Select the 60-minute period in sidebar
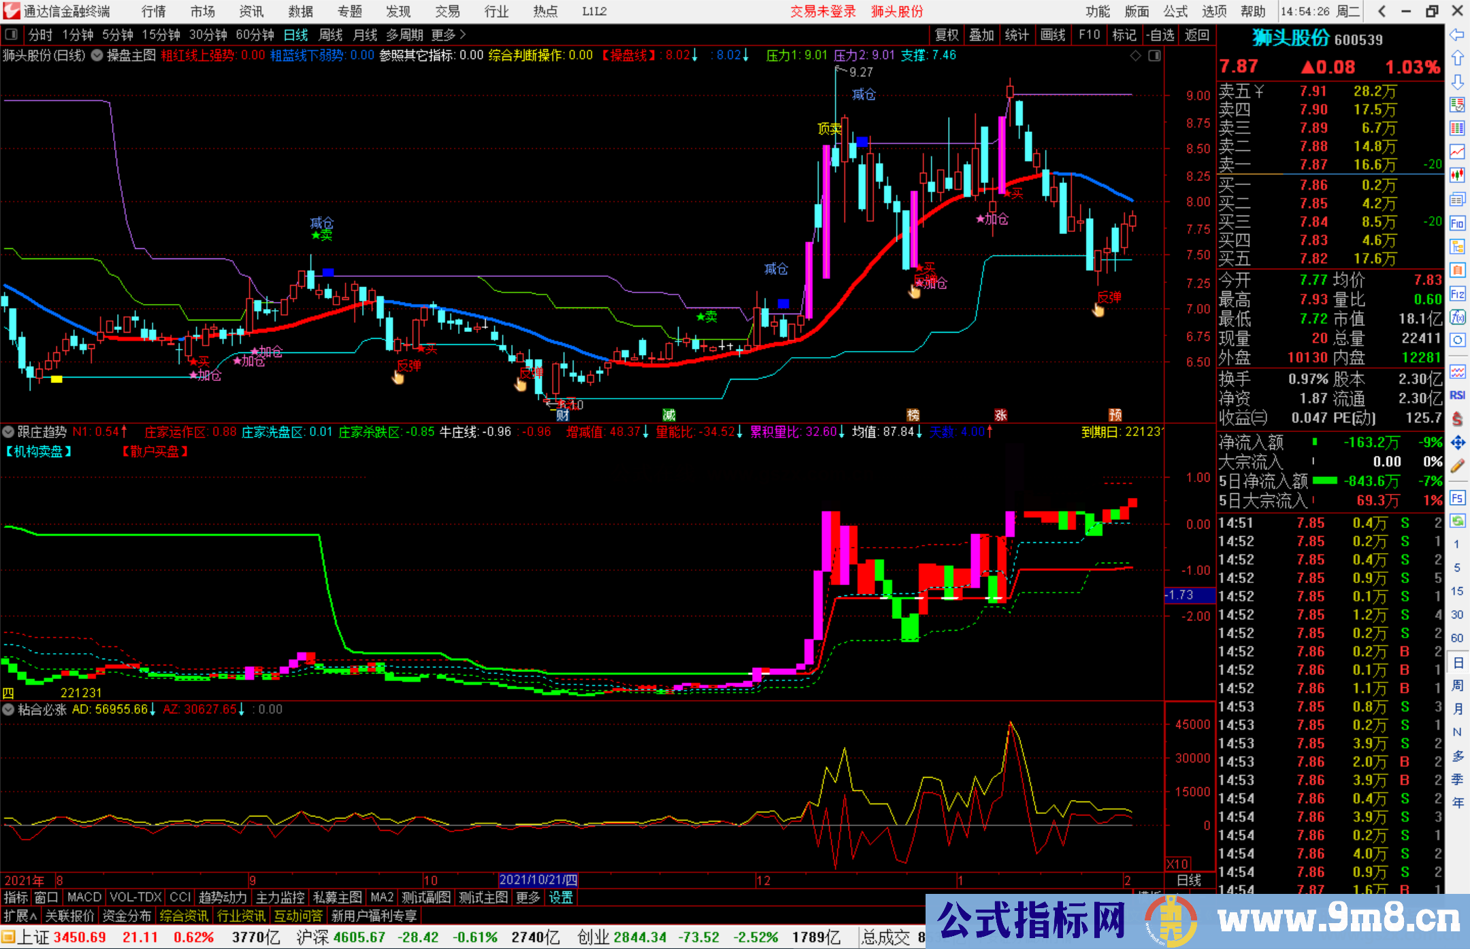The width and height of the screenshot is (1470, 949). click(x=1457, y=638)
